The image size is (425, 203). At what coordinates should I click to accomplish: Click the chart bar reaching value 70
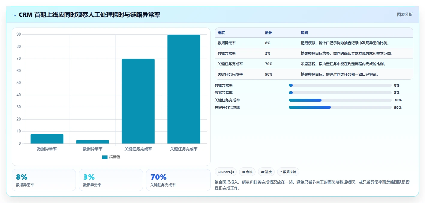click(138, 101)
